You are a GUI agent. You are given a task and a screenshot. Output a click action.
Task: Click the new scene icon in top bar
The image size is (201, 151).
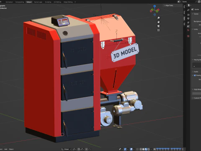199,2
